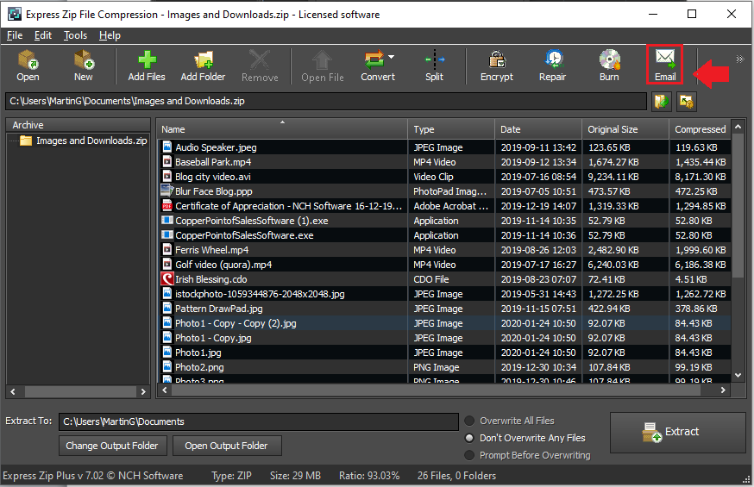Click the Archive panel scroll-right arrow
The width and height of the screenshot is (754, 487).
tap(143, 392)
